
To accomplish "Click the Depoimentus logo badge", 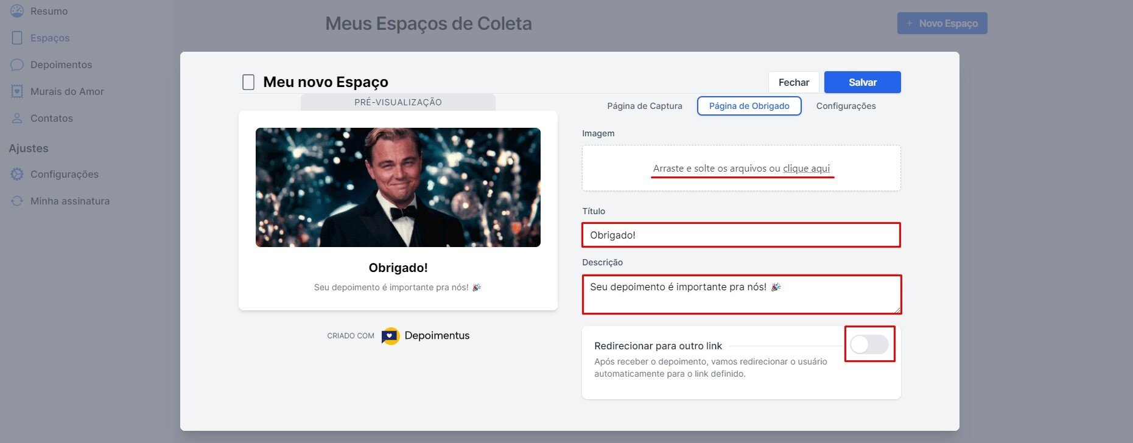I will 390,336.
